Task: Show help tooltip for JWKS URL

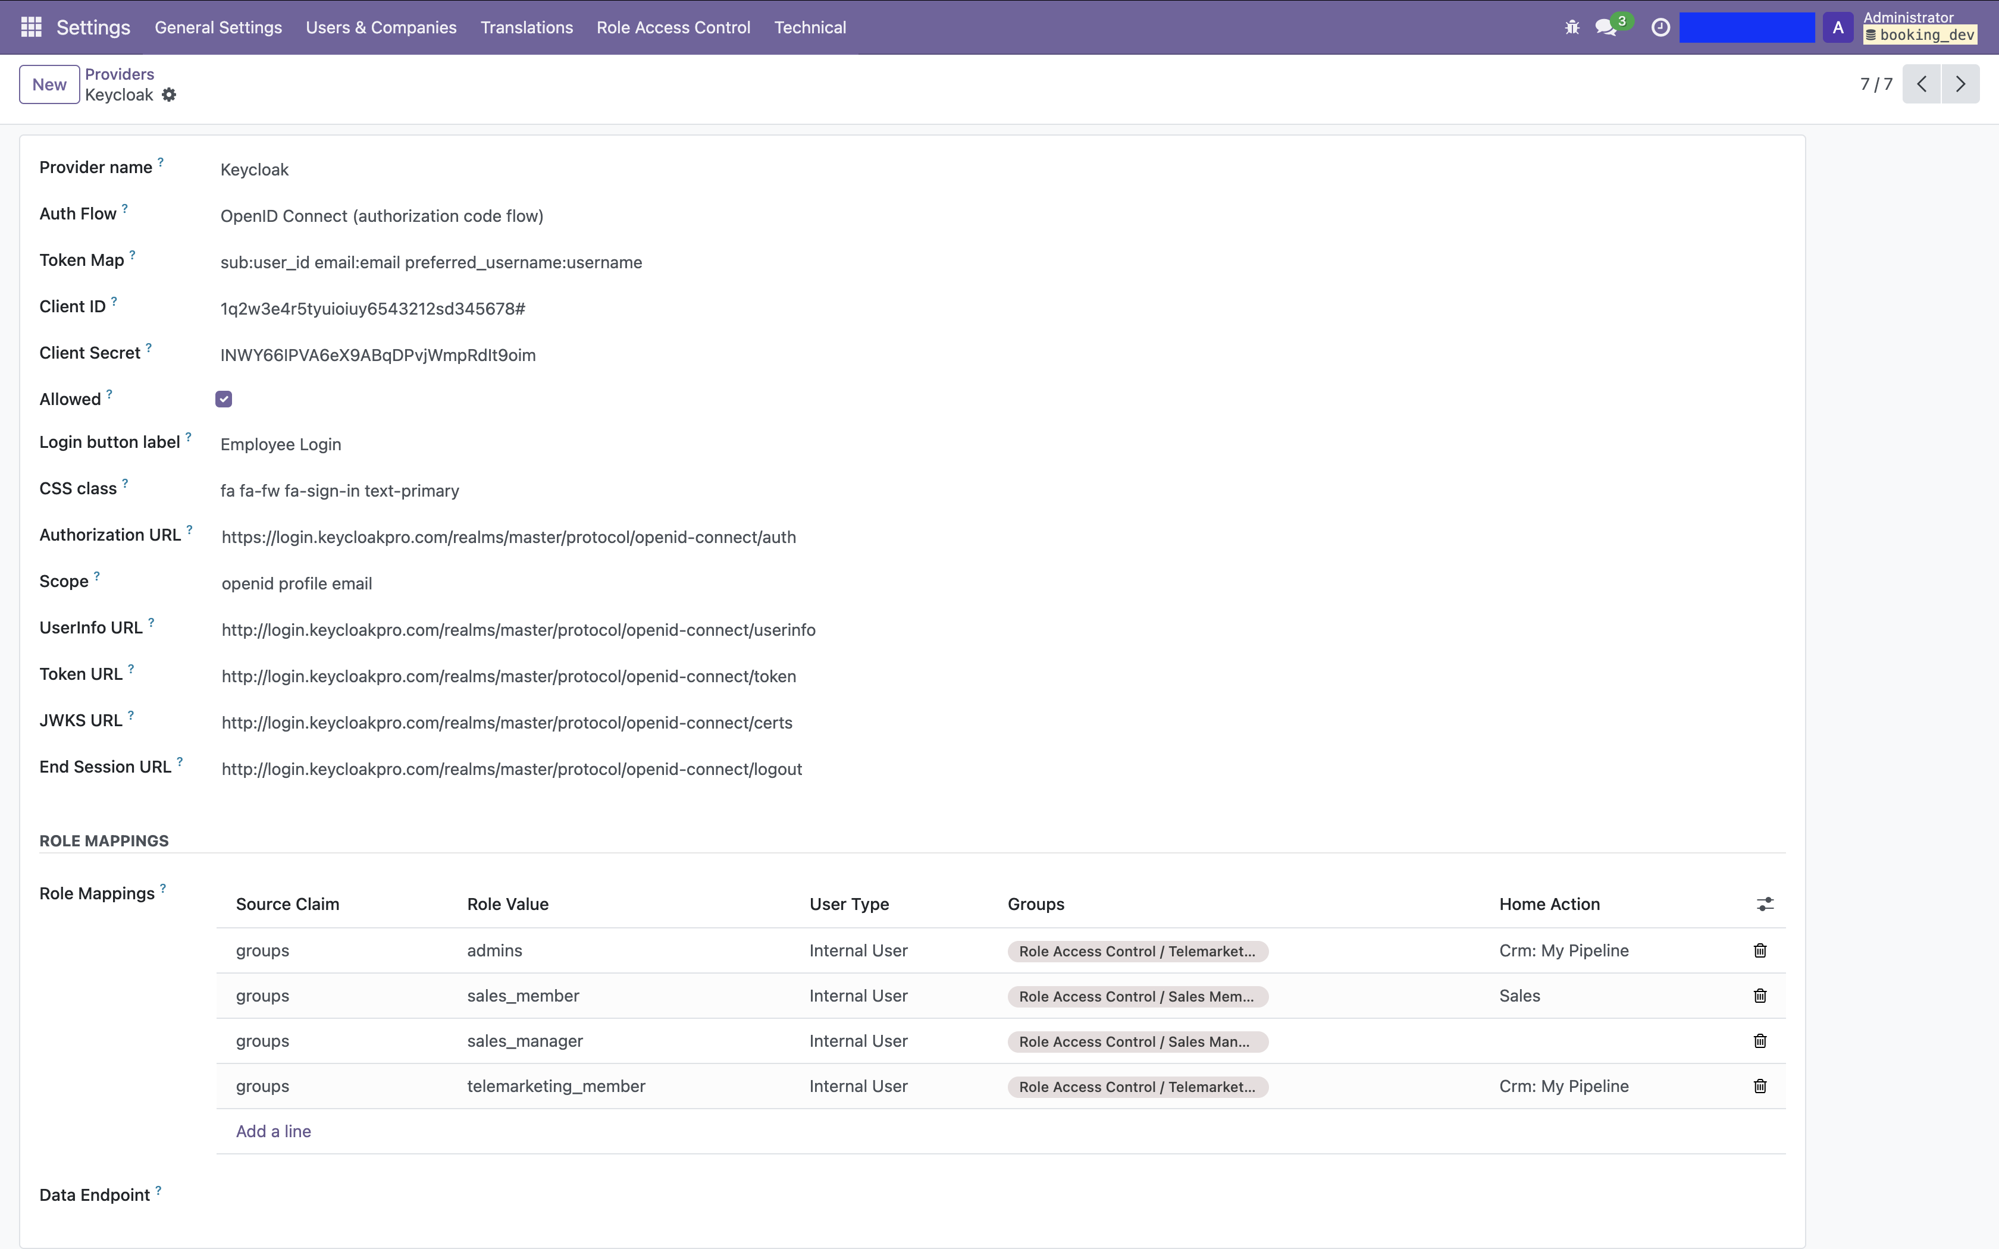Action: pos(130,714)
